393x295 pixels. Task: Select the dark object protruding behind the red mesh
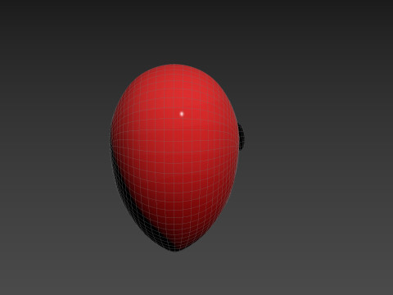click(x=242, y=137)
